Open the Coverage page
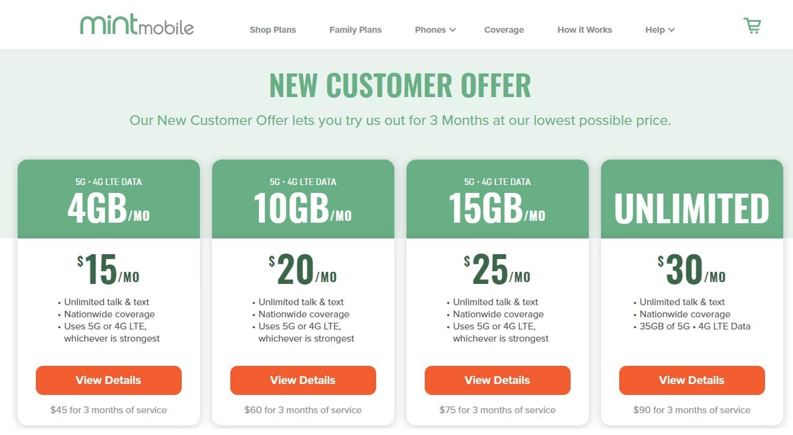 coord(504,30)
